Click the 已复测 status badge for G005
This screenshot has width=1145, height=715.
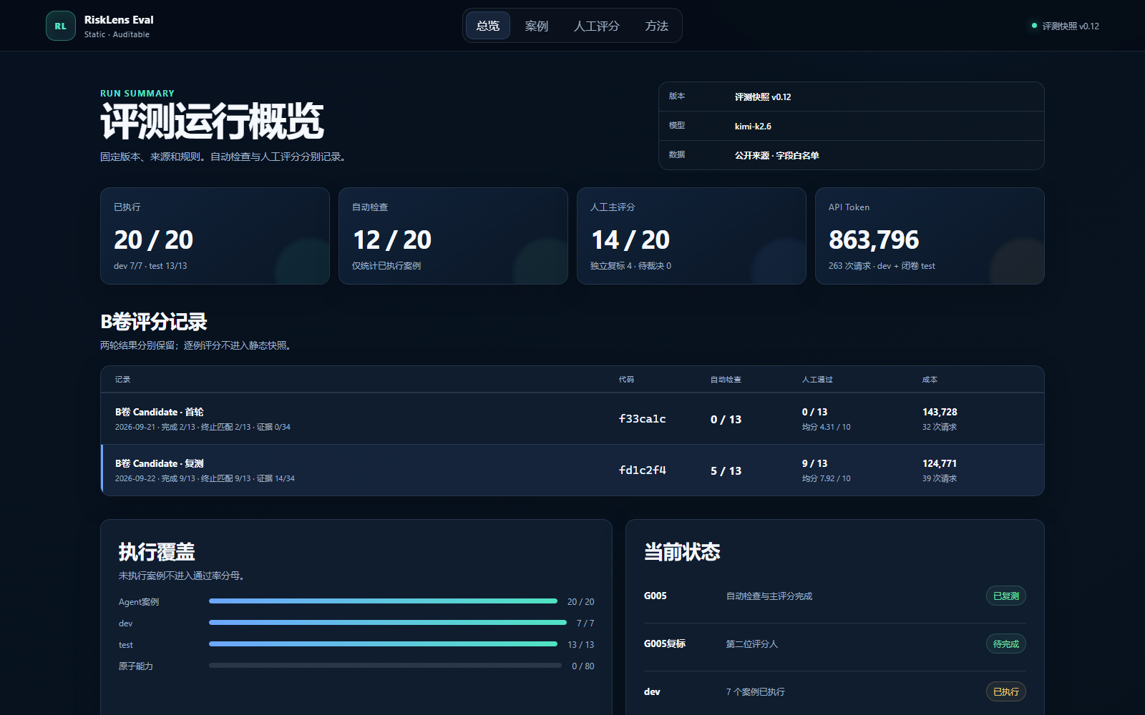[x=1006, y=596]
